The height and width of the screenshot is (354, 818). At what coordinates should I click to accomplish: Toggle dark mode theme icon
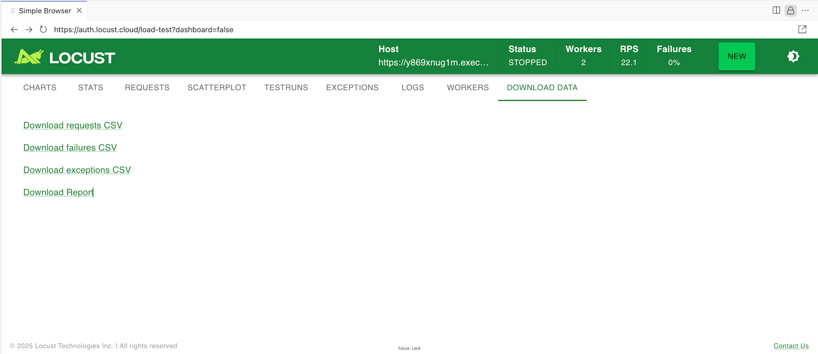point(793,56)
